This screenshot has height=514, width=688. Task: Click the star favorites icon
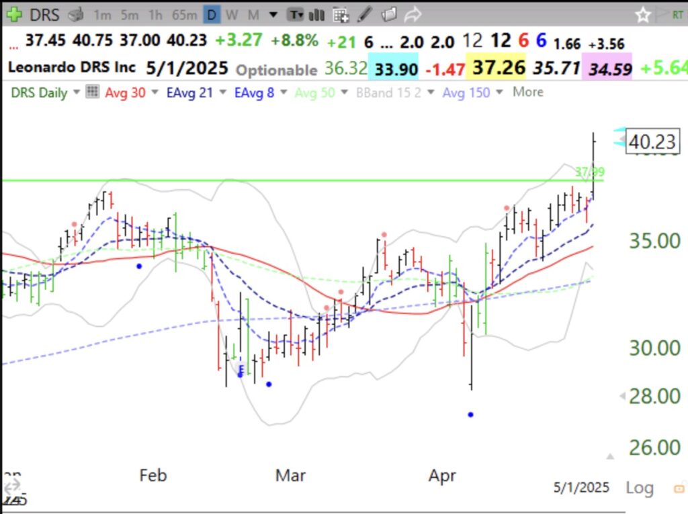coord(642,13)
